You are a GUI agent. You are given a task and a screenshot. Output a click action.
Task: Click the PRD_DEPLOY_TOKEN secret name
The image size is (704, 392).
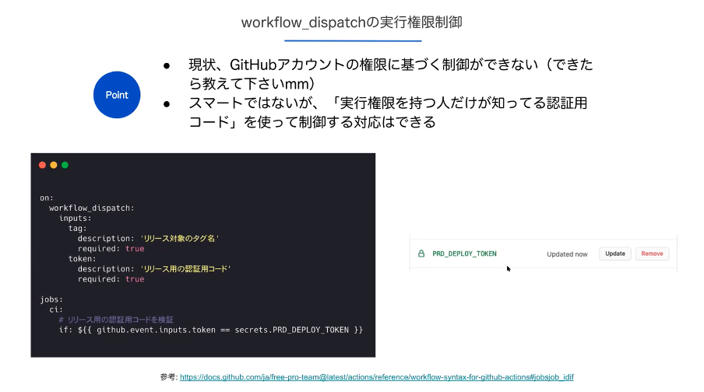tap(464, 254)
